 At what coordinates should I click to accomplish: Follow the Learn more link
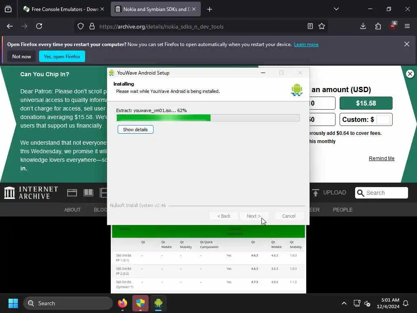pos(306,44)
